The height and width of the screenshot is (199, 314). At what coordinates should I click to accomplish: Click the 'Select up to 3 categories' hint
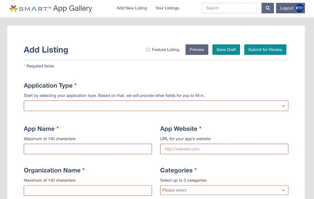[183, 180]
